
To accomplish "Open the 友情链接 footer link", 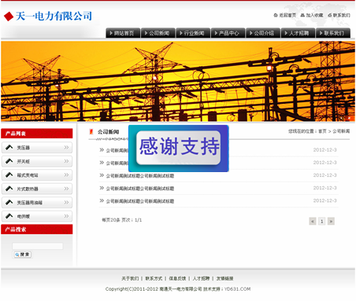I will 225,278.
